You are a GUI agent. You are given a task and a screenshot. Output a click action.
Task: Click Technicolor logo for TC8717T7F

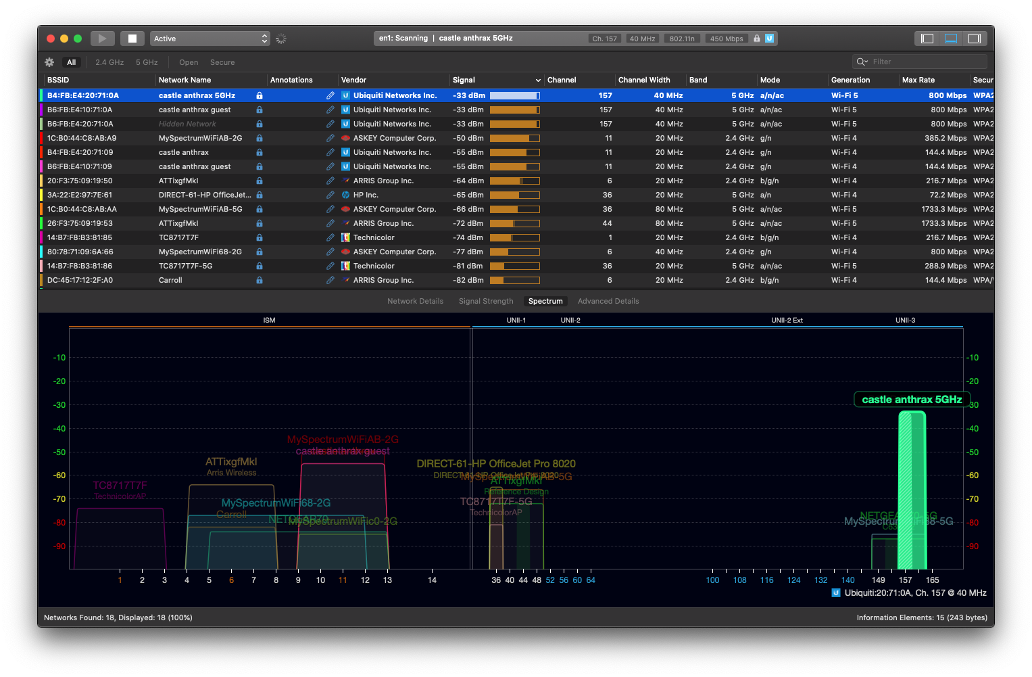[x=345, y=237]
